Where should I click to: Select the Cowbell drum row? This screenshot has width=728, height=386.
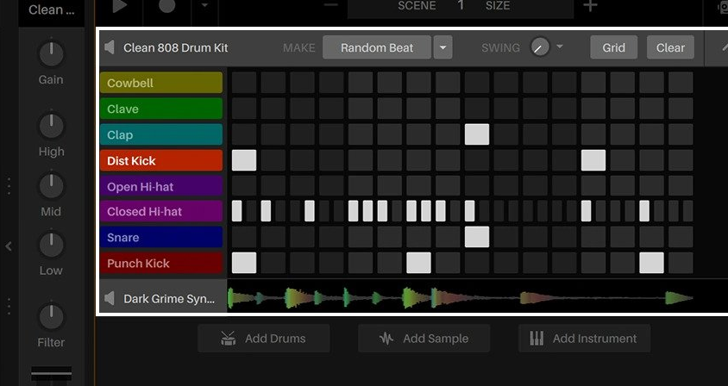(x=161, y=83)
